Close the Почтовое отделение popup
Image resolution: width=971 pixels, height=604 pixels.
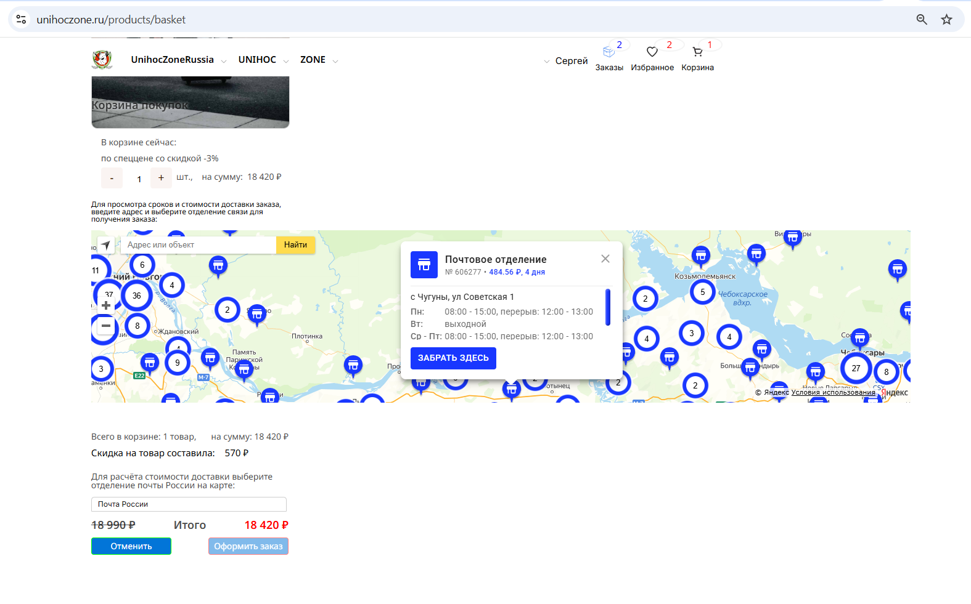(x=605, y=259)
